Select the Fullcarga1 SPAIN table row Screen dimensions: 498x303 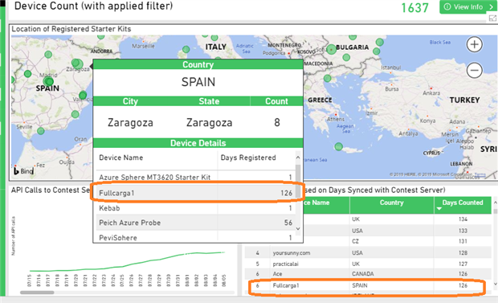(x=368, y=285)
